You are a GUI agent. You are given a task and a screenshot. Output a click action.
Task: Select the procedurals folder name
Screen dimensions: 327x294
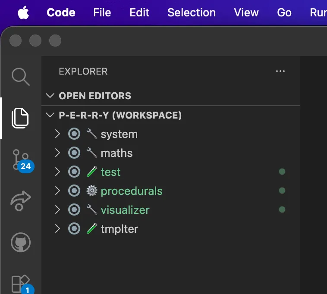132,191
